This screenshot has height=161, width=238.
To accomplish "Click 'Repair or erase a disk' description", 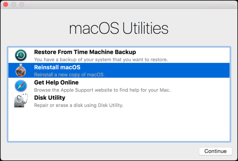I will (78, 105).
